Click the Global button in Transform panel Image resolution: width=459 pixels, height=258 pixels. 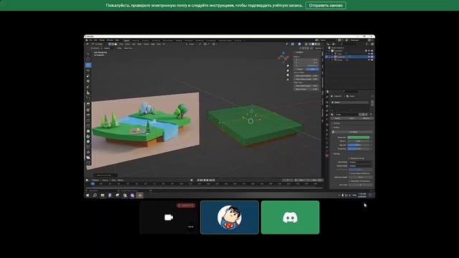click(x=300, y=69)
